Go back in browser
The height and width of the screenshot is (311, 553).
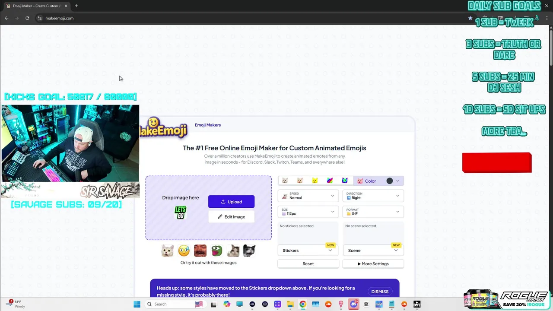(6, 18)
